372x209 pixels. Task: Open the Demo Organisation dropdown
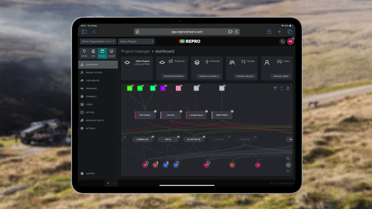98,41
